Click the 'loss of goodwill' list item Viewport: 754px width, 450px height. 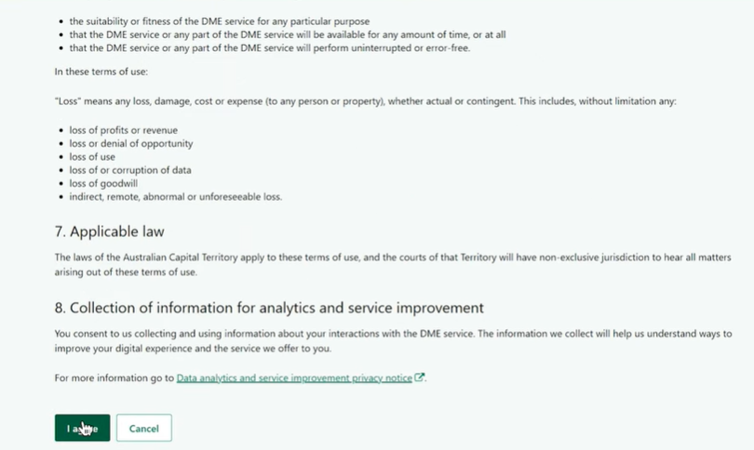coord(103,183)
